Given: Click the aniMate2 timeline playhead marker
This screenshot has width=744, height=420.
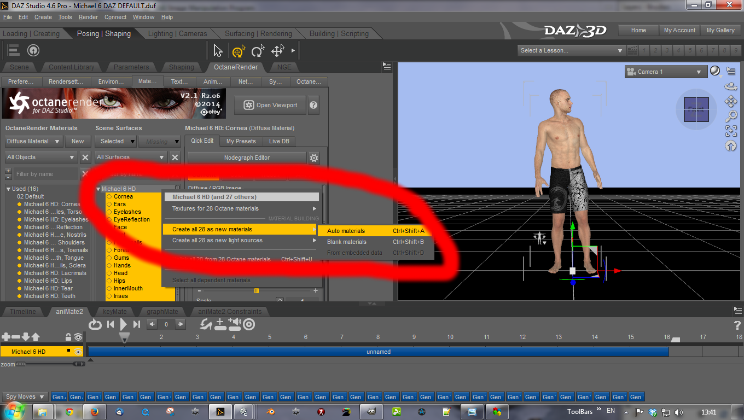Looking at the screenshot, I should (124, 337).
